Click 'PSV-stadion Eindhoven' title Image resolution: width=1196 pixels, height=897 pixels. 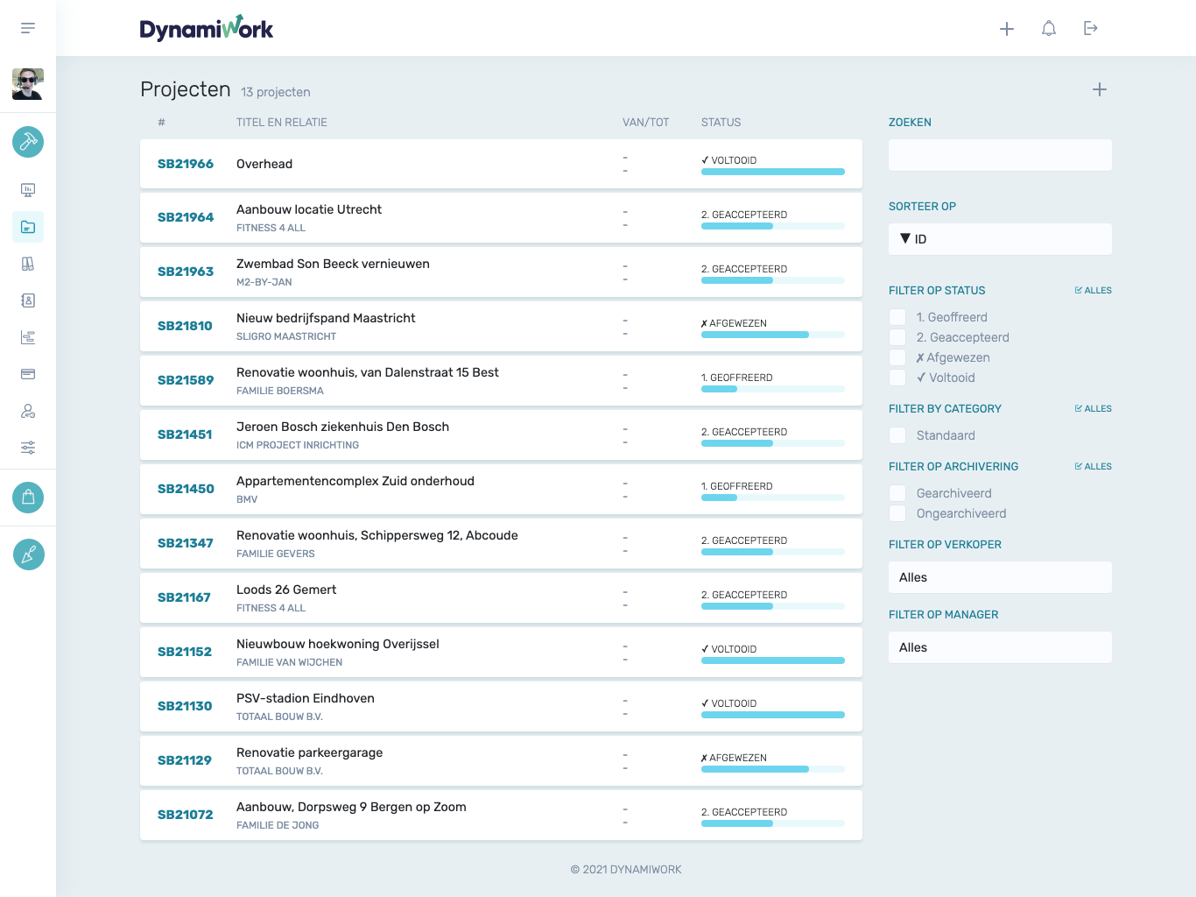(306, 698)
